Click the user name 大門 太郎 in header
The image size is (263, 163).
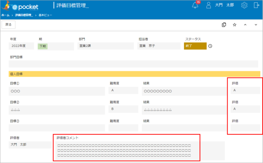224,5
